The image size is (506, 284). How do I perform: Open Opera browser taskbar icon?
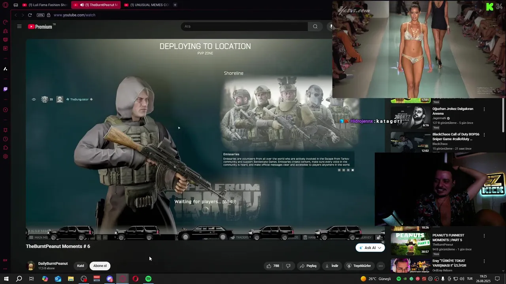[135, 279]
